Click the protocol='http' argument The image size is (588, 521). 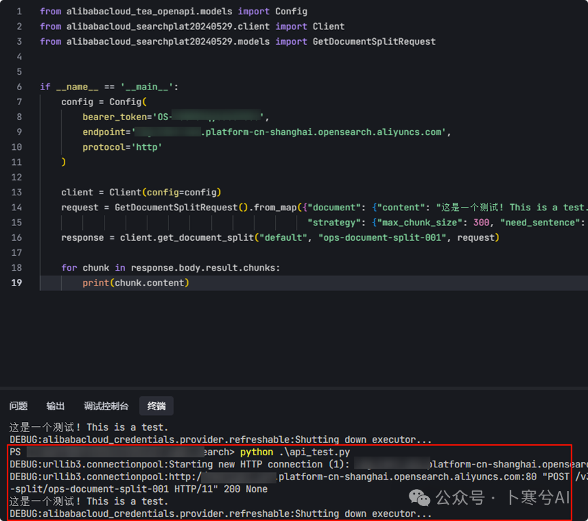[122, 147]
